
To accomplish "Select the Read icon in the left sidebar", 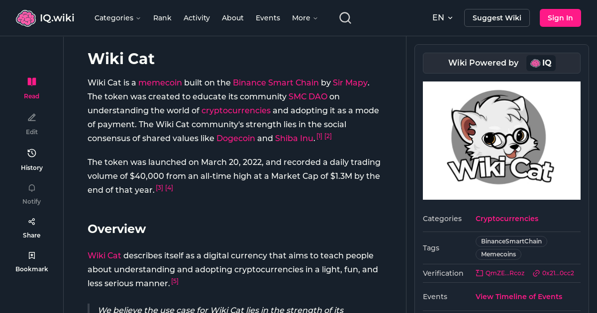I will (31, 81).
